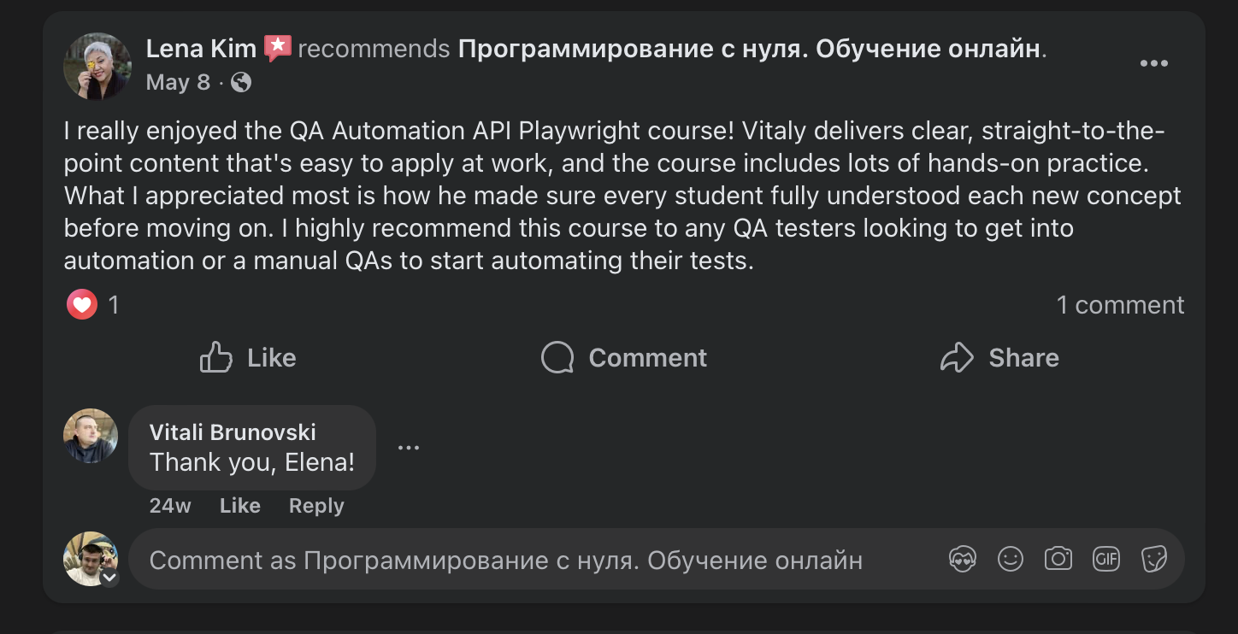This screenshot has width=1238, height=634.
Task: Open the avatar sticker picker
Action: (x=964, y=559)
